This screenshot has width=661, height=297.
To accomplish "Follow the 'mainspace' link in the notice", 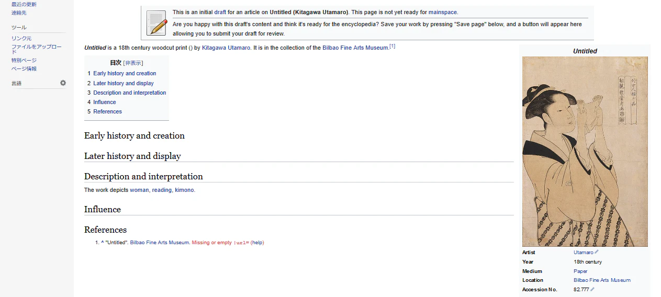I will click(x=443, y=12).
